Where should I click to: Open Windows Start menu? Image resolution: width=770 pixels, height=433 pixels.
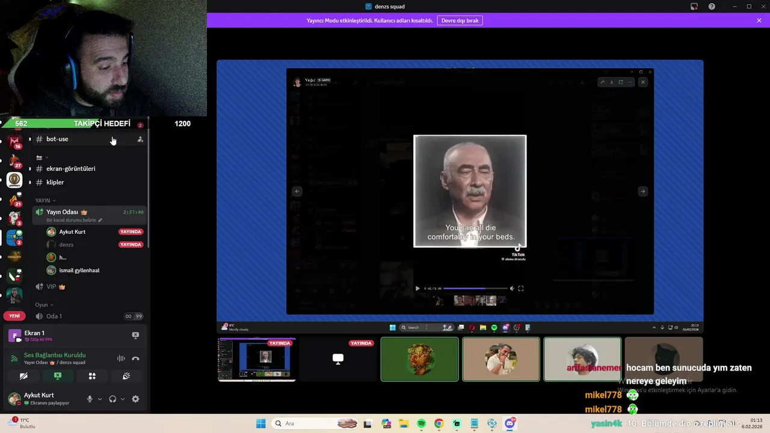point(261,423)
